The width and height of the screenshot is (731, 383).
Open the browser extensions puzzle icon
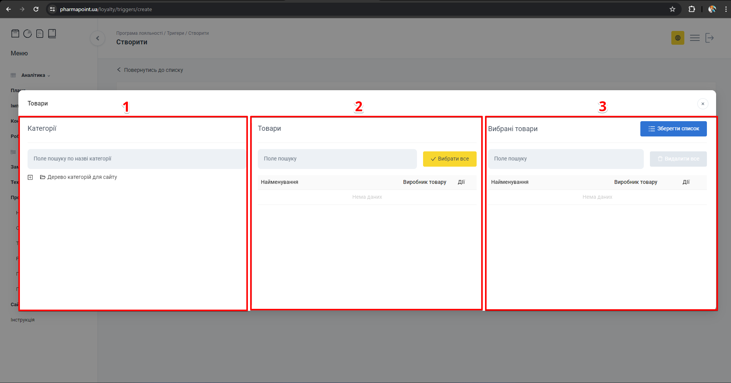(692, 9)
